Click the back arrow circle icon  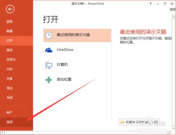[x=10, y=9]
